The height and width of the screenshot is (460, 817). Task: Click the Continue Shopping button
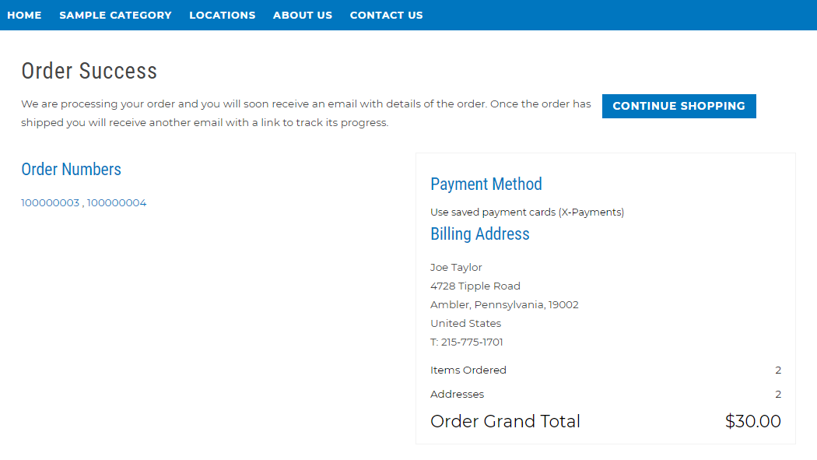(679, 107)
